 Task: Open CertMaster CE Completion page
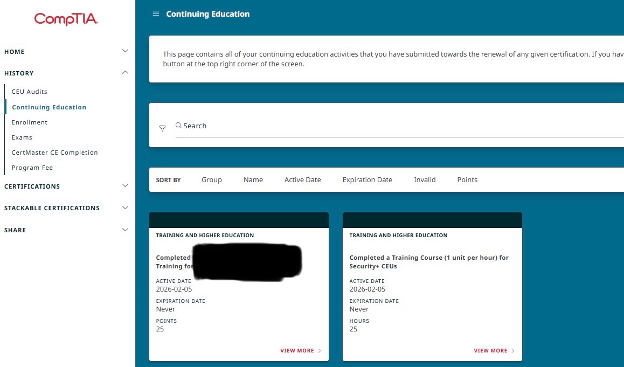pyautogui.click(x=54, y=153)
